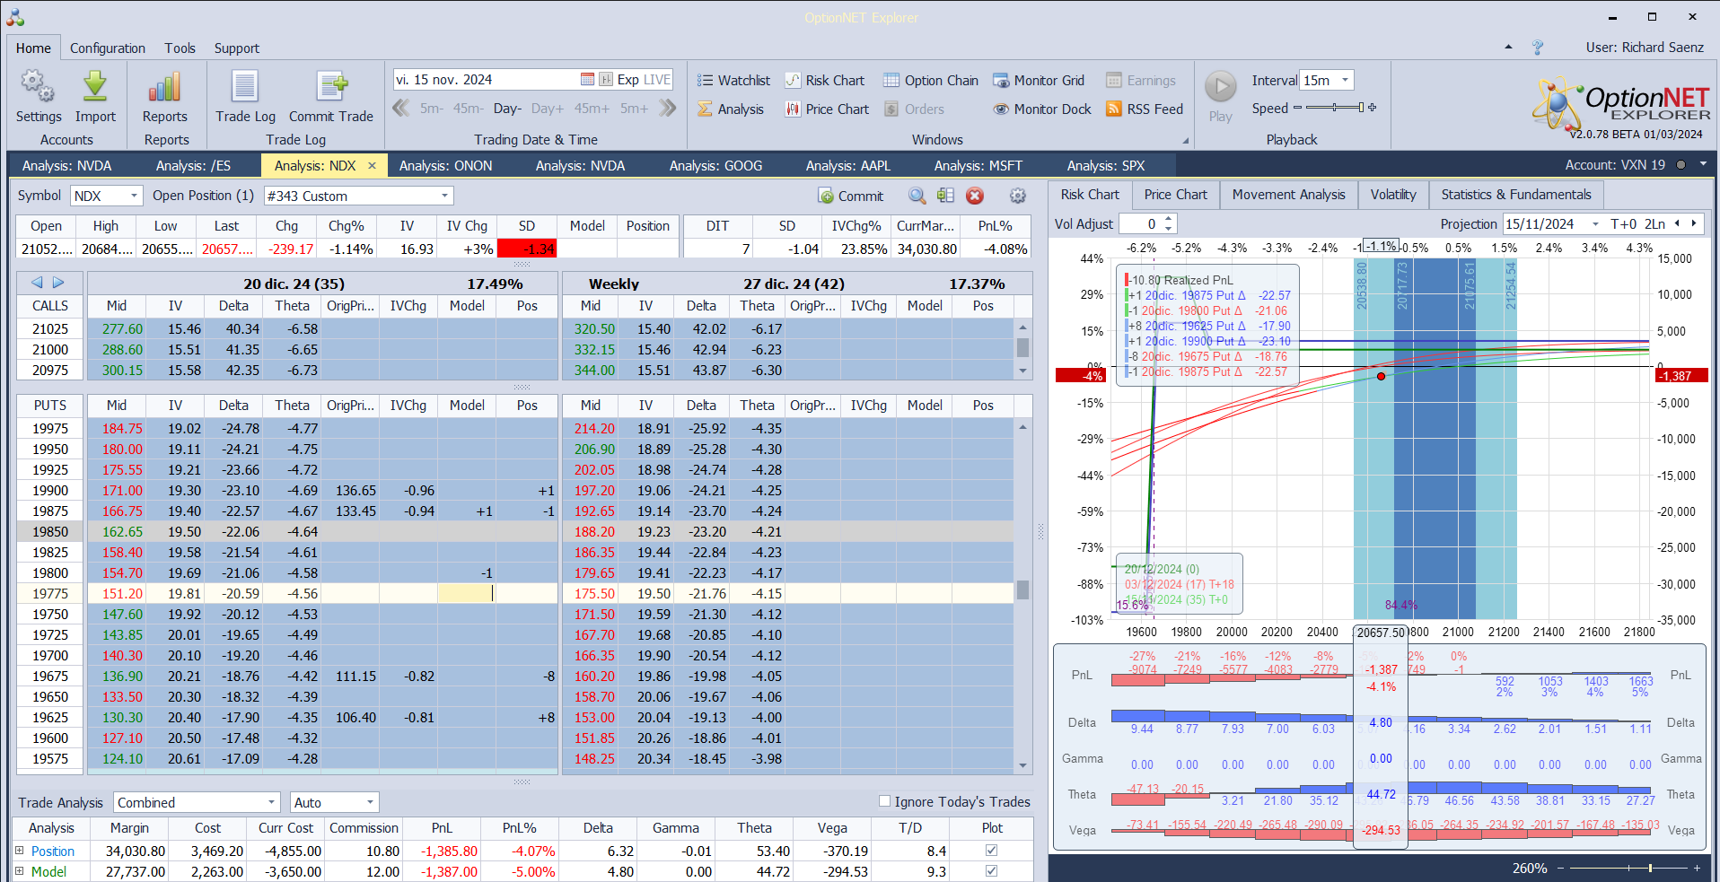Close the Analysis: NDX tab
This screenshot has width=1720, height=882.
click(372, 165)
